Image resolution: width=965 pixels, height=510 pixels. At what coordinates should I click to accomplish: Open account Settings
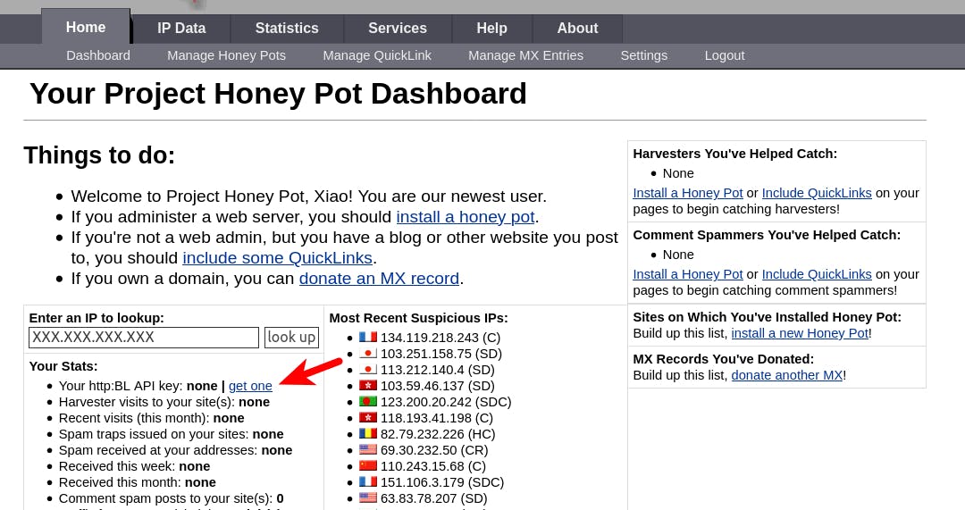643,55
